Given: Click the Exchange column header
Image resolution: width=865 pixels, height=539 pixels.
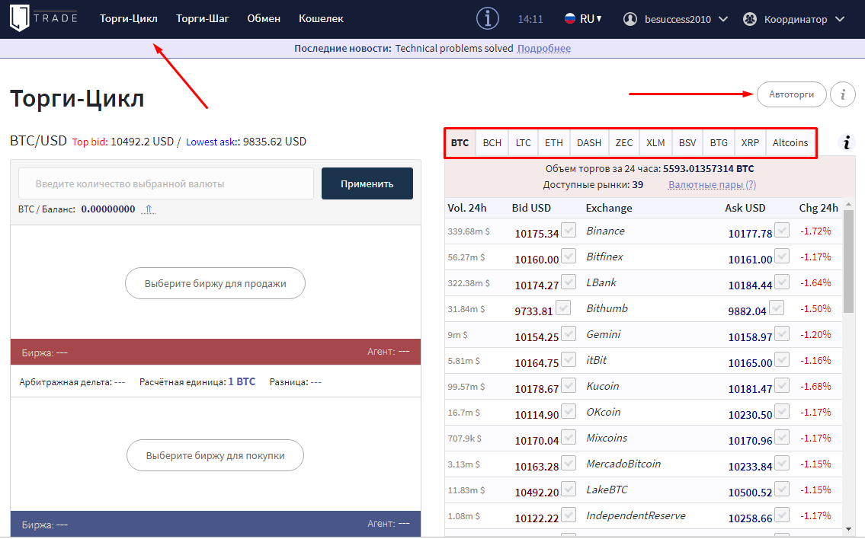Looking at the screenshot, I should (x=609, y=208).
